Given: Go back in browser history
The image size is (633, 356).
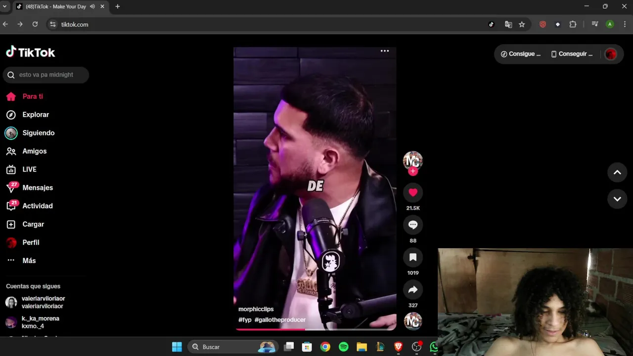Looking at the screenshot, I should [x=5, y=24].
